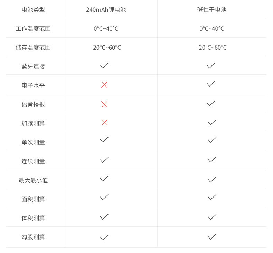
Task: Click 面积测算 checkmark in lithium column
Action: click(x=104, y=197)
